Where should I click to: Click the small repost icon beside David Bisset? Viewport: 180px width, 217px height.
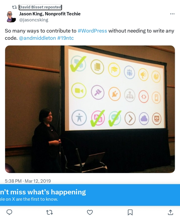click(x=14, y=7)
